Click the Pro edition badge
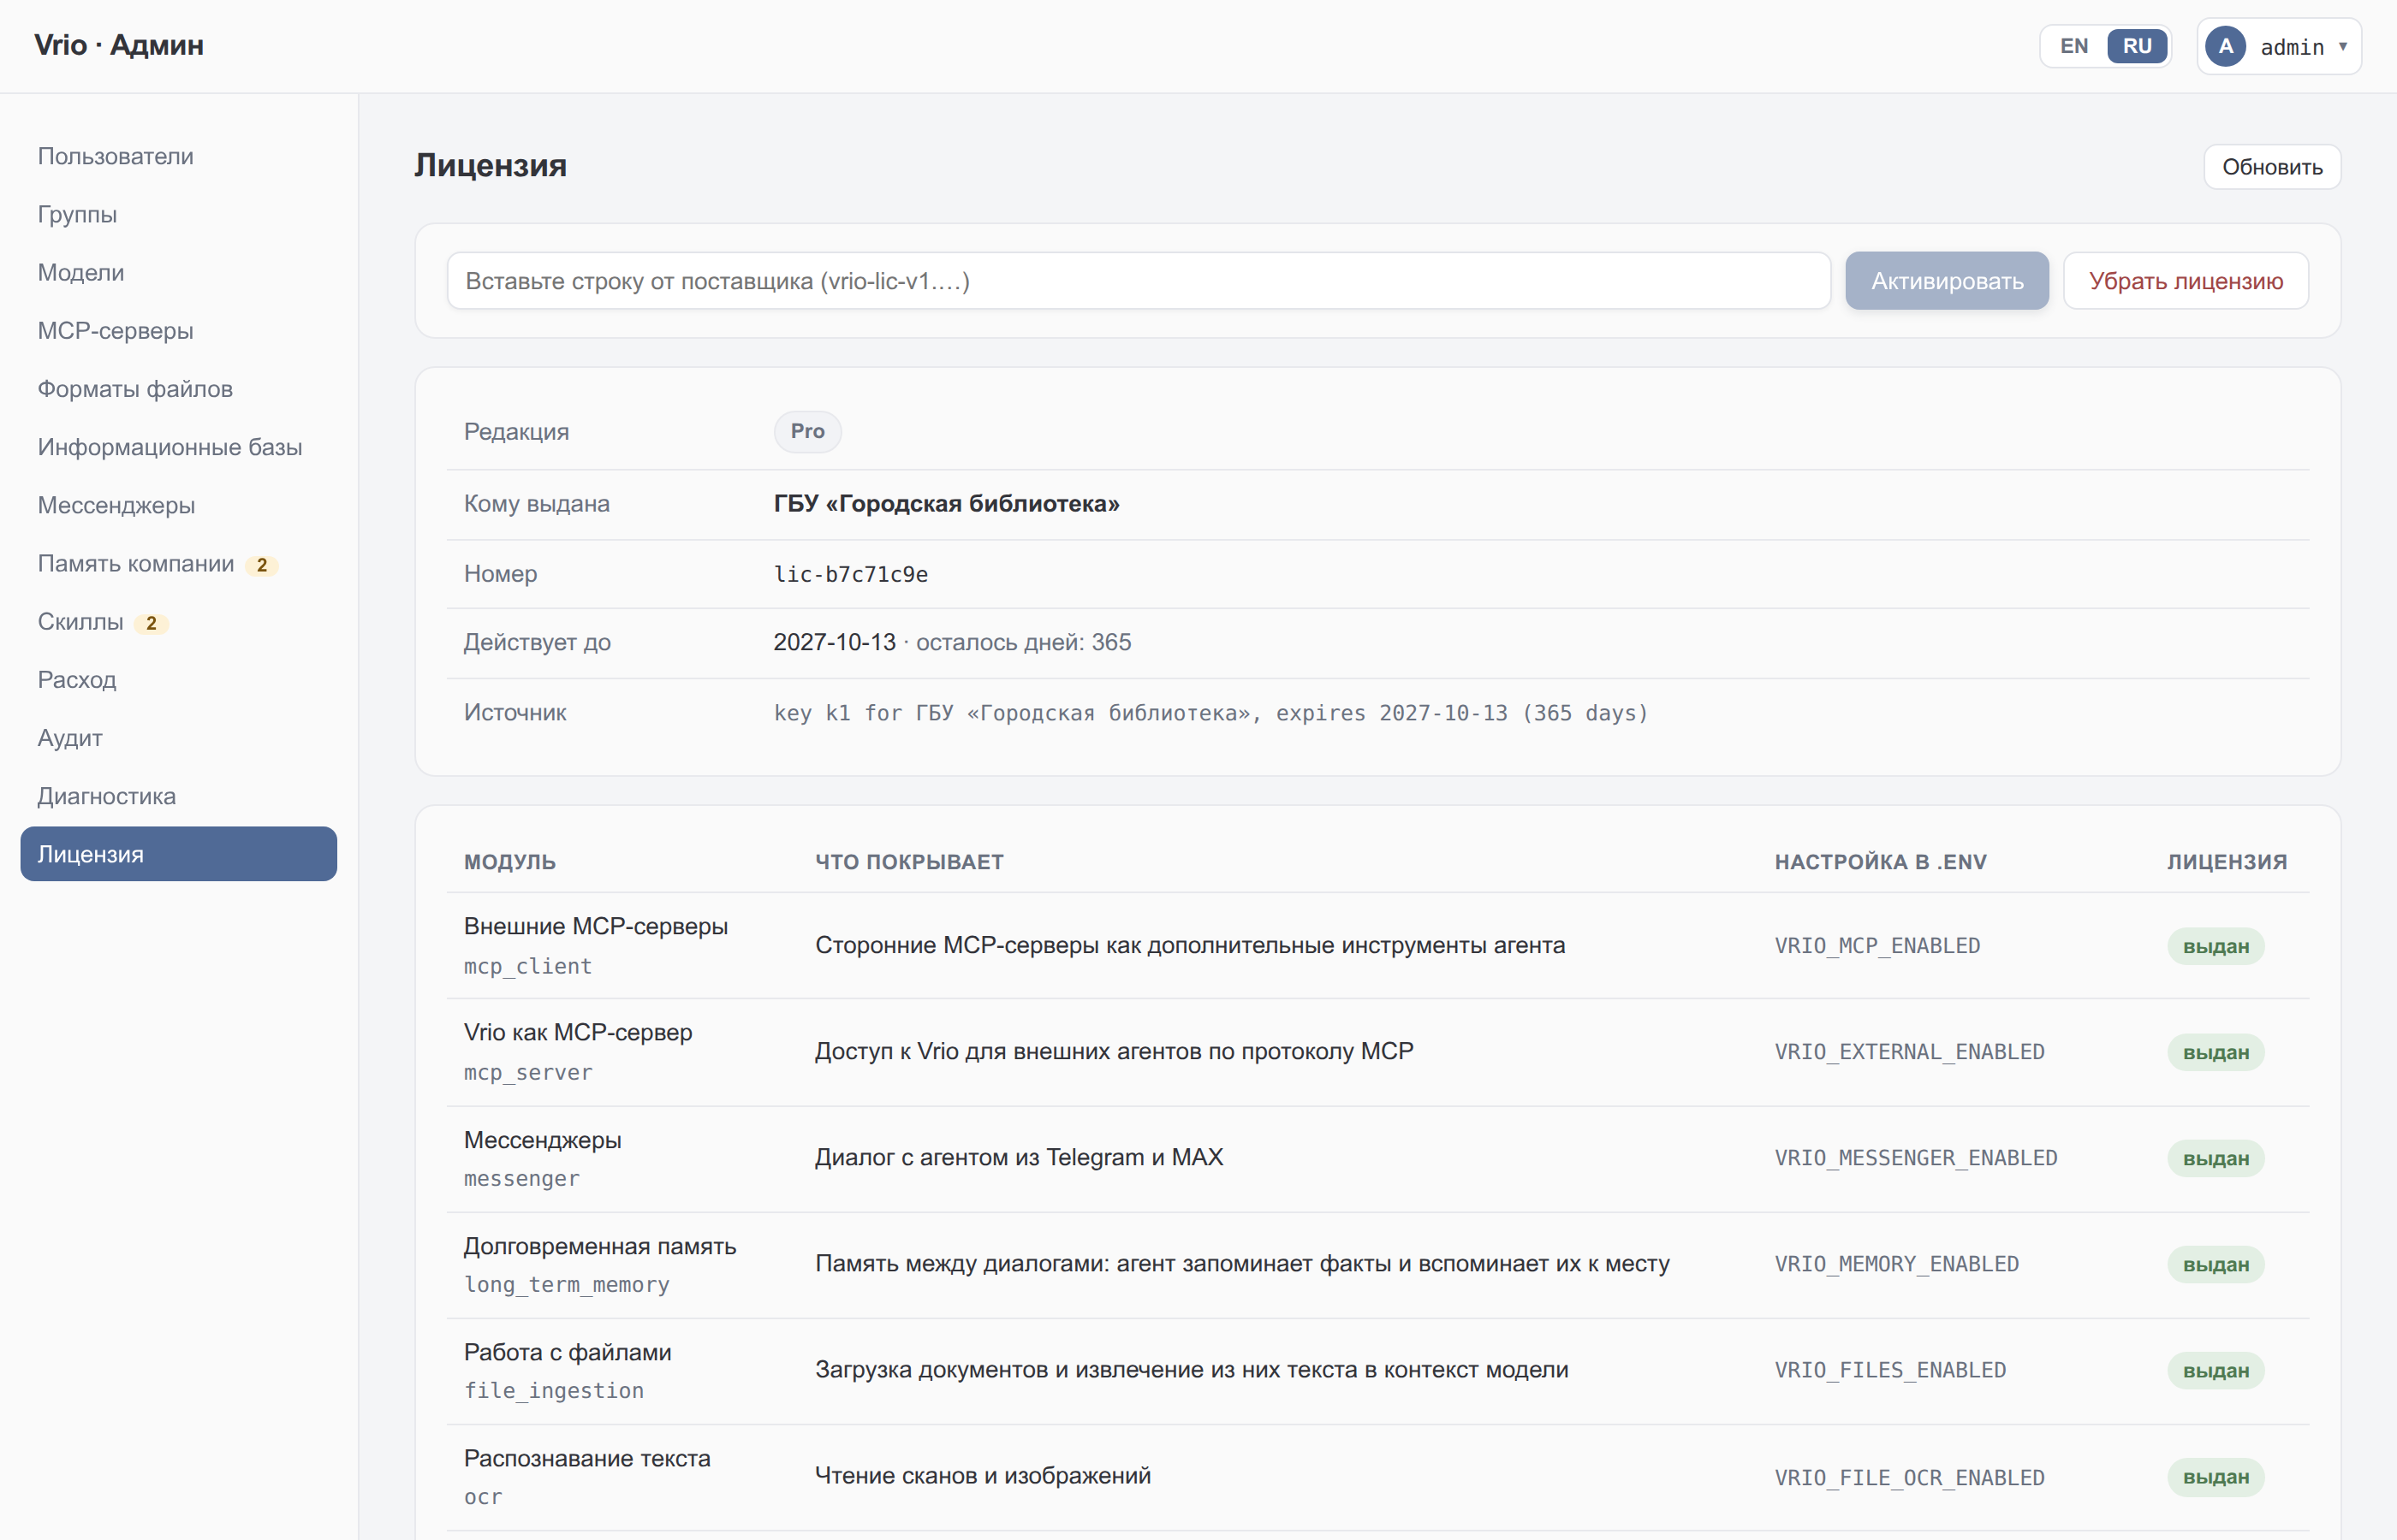 coord(807,431)
